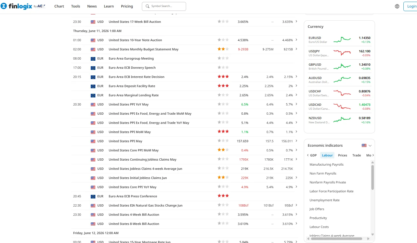
Task: Click USDJPY red sparkline chart
Action: (342, 53)
